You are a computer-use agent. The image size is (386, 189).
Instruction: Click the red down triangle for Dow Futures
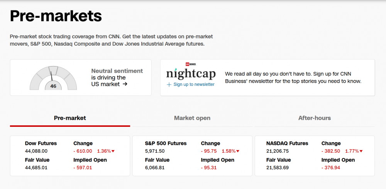click(113, 151)
